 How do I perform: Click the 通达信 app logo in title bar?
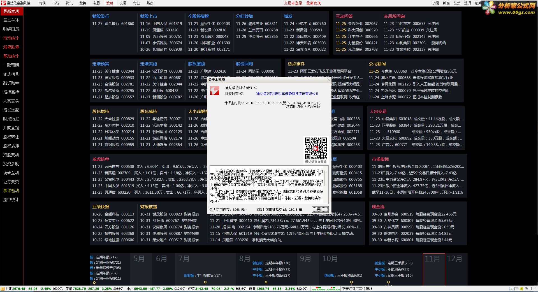[x=3, y=3]
